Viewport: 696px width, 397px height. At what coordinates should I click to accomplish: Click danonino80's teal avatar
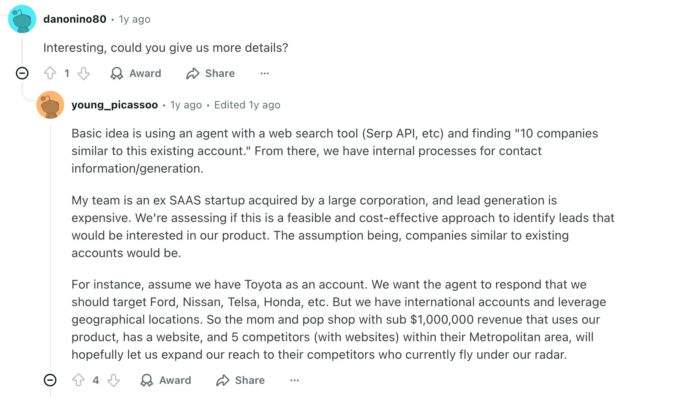22,19
